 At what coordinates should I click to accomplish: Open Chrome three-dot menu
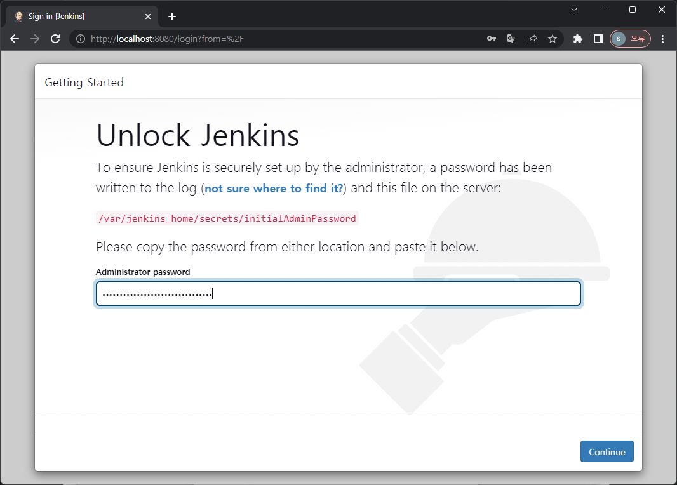(x=663, y=39)
